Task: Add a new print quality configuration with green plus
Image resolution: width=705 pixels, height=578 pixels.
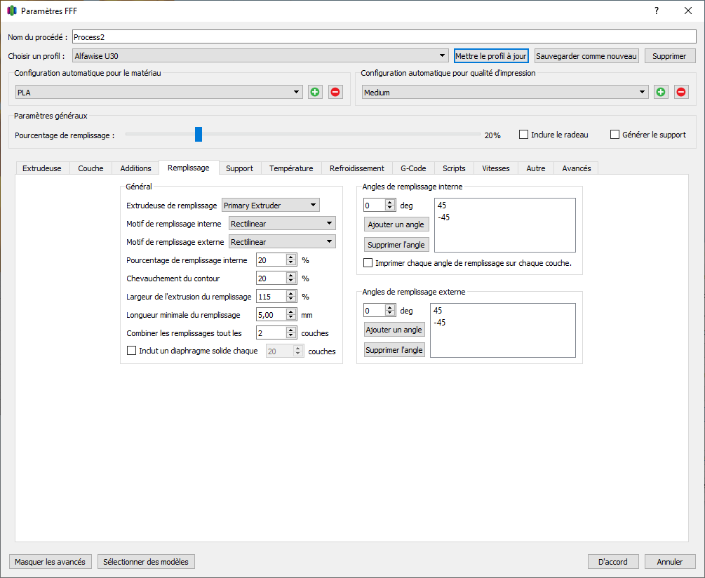Action: (x=661, y=92)
